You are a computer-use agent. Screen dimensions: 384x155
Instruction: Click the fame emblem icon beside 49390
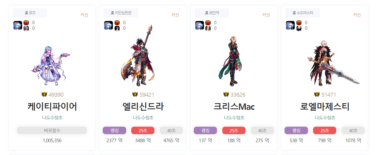tap(45, 94)
